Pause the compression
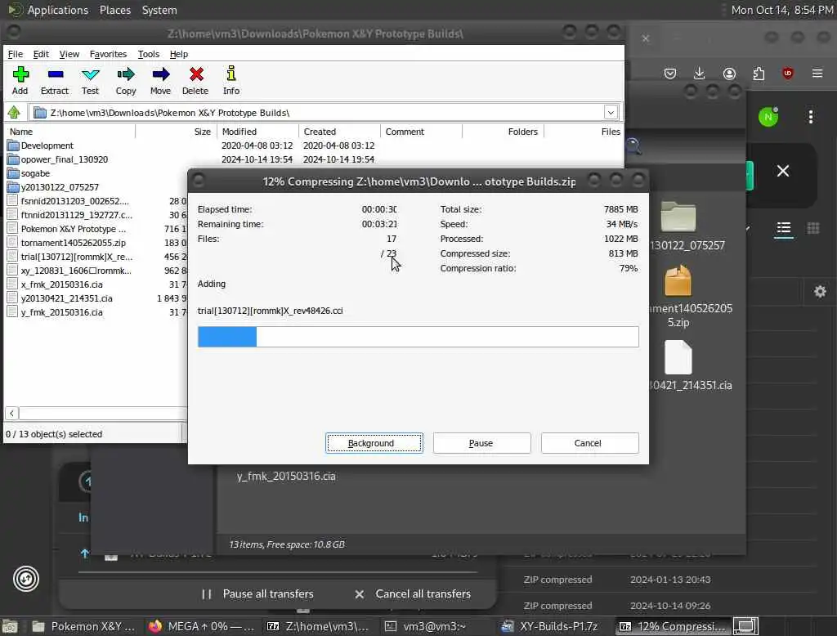 (x=481, y=443)
